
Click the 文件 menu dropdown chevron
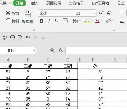pos(10,3)
